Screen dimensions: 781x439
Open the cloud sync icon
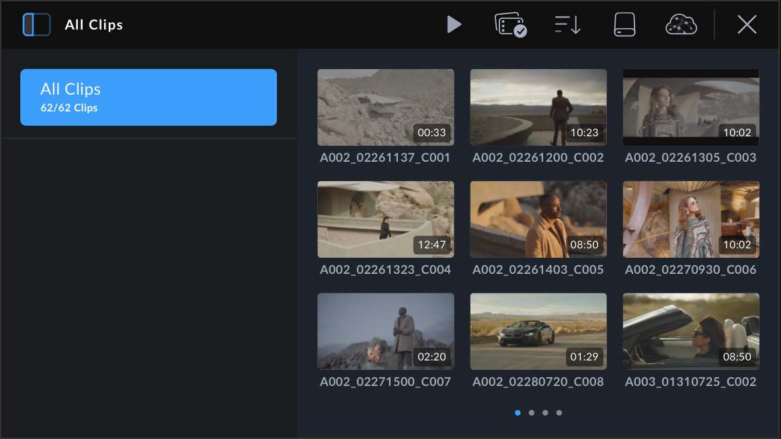[681, 25]
